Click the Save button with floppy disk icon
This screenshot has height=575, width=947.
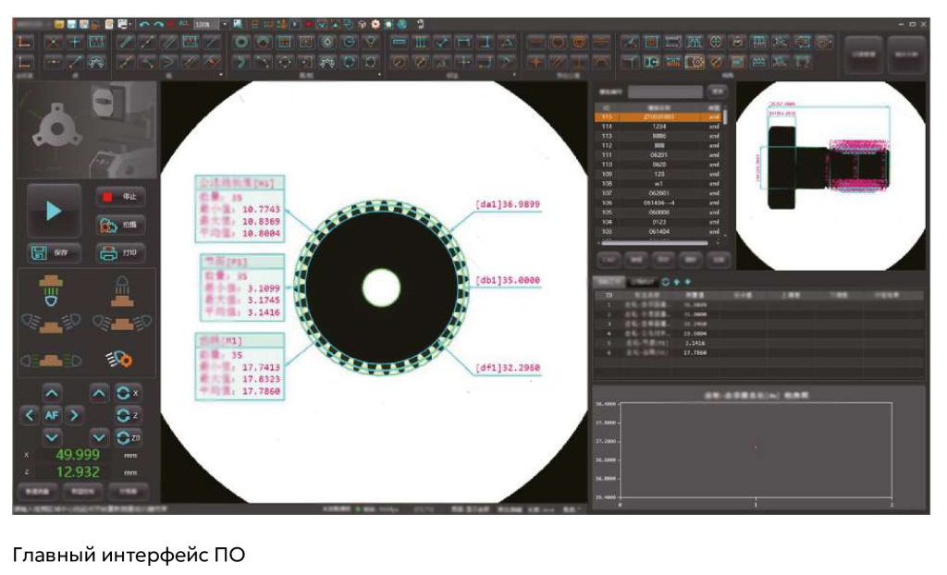point(53,252)
